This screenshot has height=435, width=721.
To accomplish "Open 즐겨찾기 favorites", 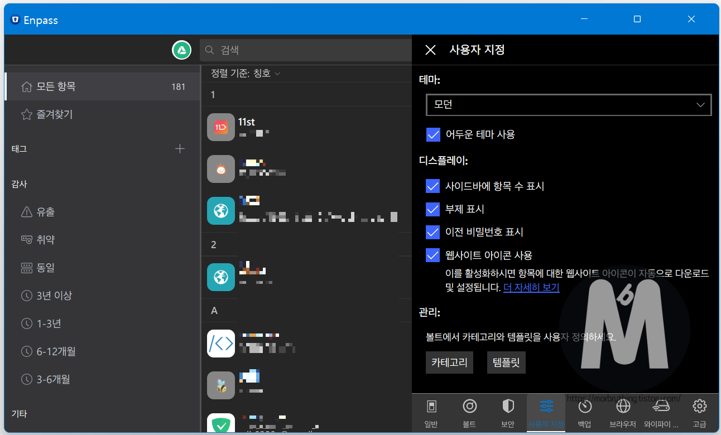I will click(102, 114).
